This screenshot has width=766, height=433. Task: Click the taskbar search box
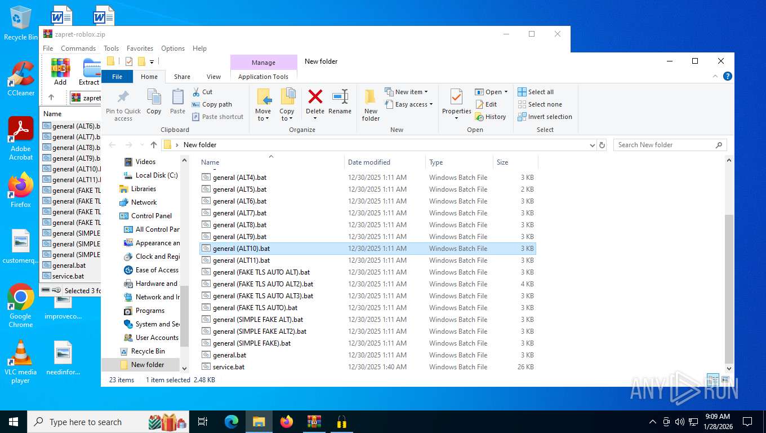click(109, 422)
